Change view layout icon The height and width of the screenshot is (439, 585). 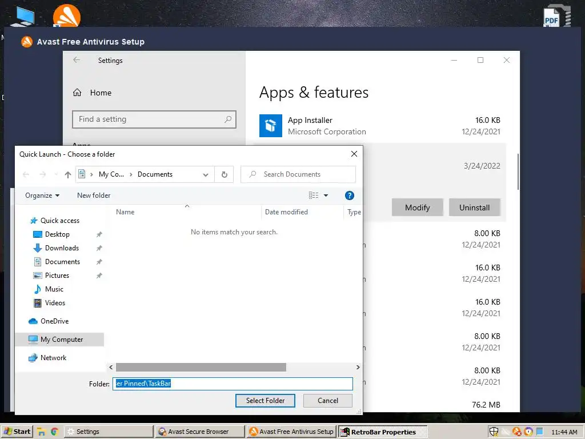[x=314, y=195]
